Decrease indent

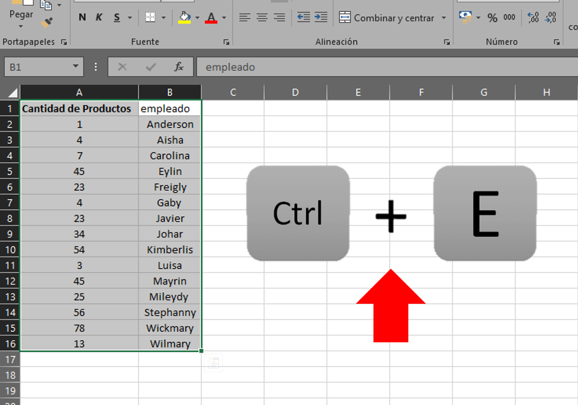[x=303, y=17]
